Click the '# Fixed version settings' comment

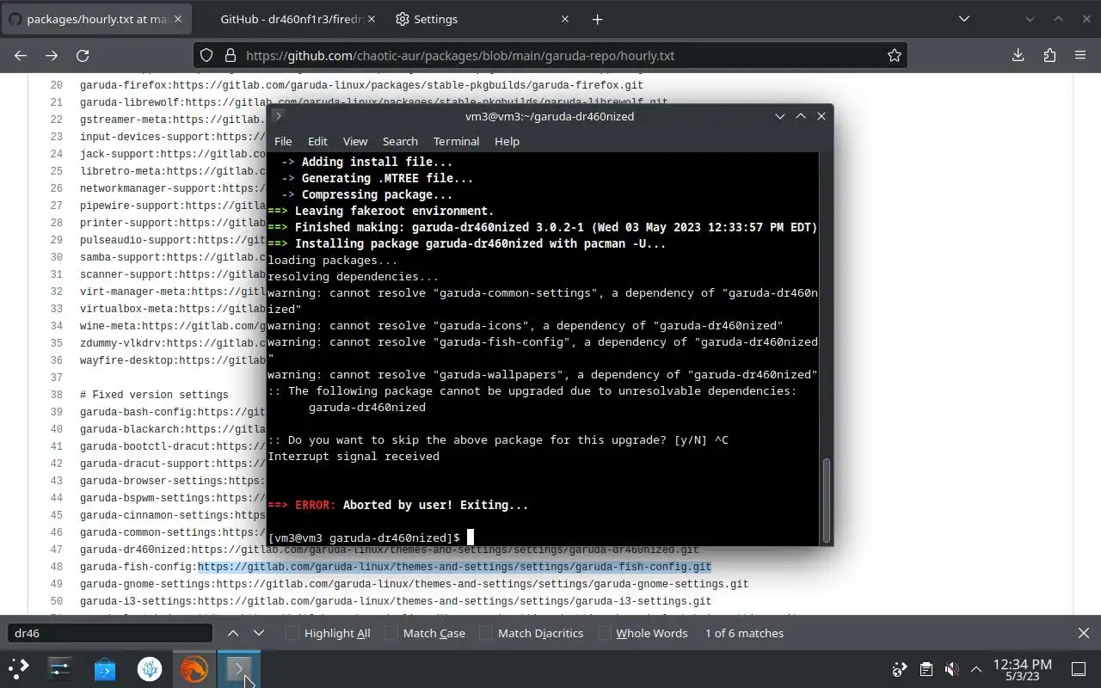click(154, 395)
